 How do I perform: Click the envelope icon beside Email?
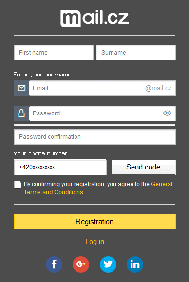tap(21, 88)
